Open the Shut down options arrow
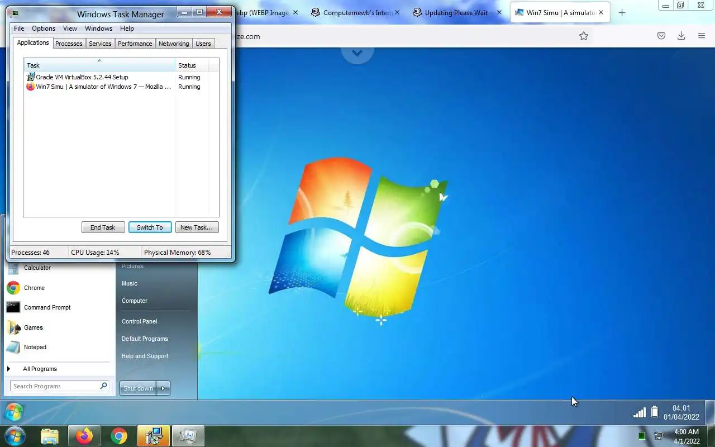This screenshot has height=447, width=715. 163,388
